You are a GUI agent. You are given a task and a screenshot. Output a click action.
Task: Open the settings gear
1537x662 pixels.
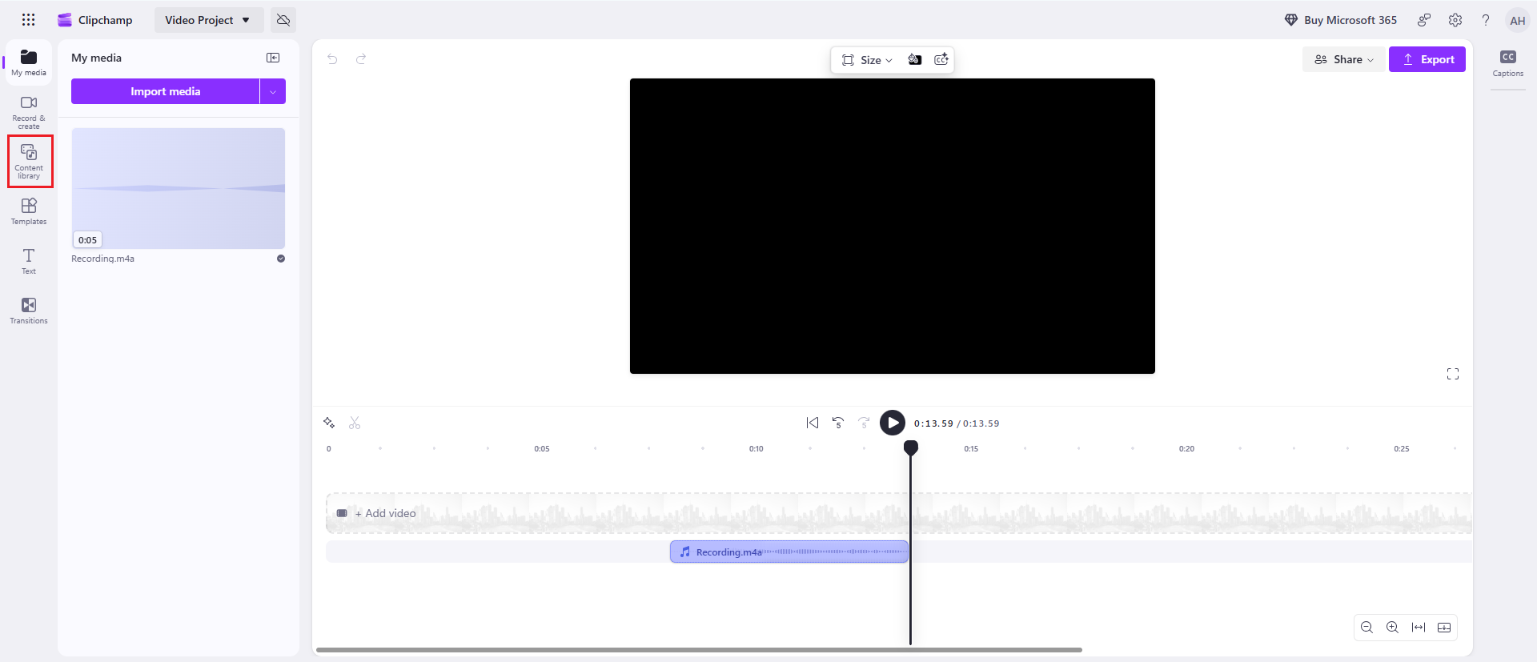click(1455, 20)
